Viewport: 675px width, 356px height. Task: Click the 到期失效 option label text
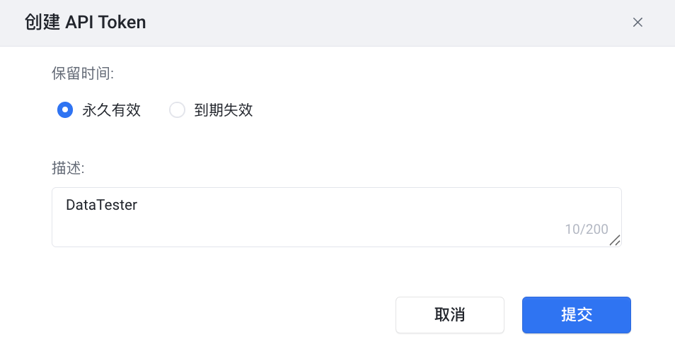(x=224, y=110)
